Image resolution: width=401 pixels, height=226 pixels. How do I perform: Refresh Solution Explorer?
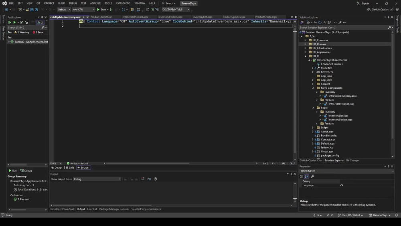[320, 22]
